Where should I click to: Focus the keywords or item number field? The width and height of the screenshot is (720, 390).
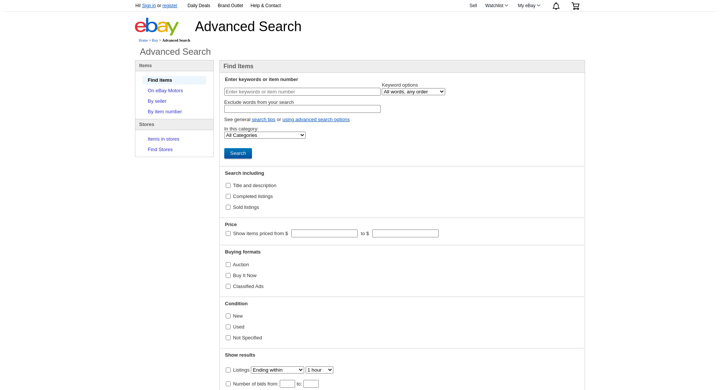(x=302, y=92)
